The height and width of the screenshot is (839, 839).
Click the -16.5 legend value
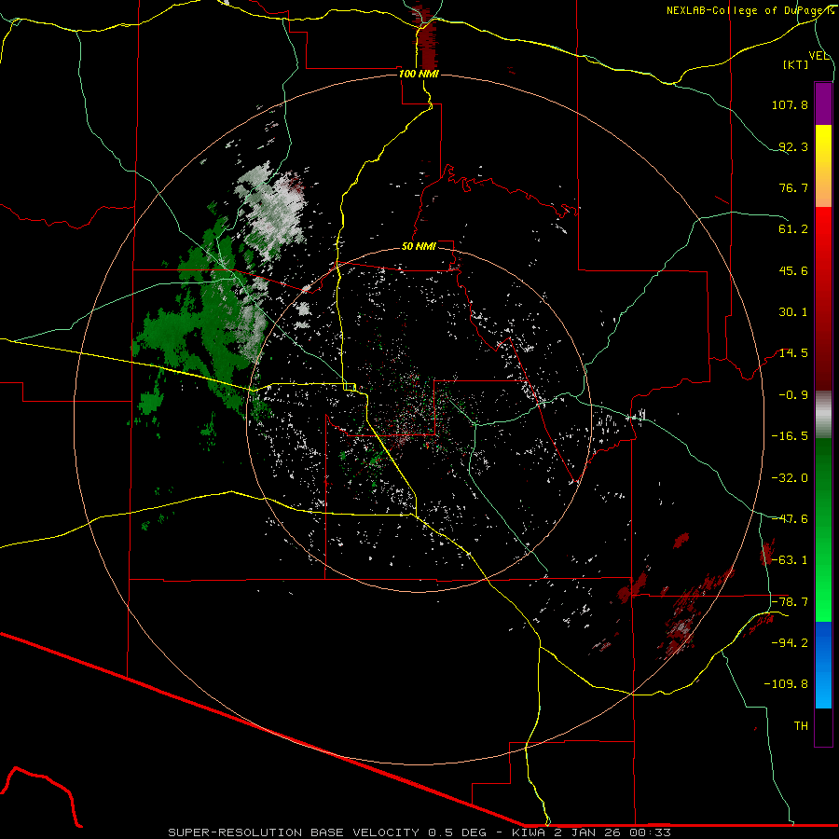[790, 436]
